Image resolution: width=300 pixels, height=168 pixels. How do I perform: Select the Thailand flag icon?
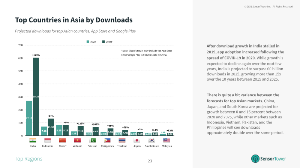coord(122,140)
